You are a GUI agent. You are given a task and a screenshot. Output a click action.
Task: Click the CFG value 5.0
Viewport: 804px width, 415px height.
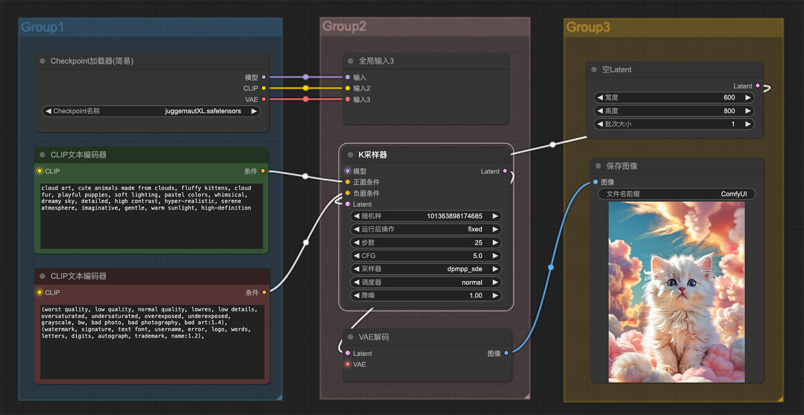[477, 256]
